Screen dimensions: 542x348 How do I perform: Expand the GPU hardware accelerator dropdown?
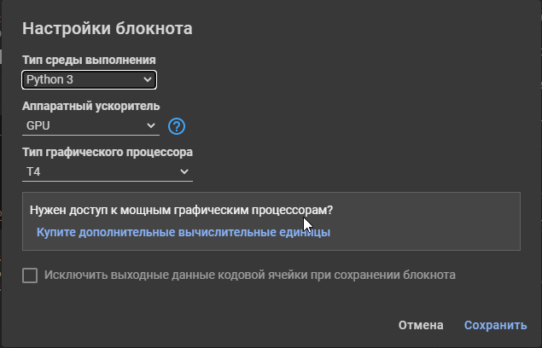pos(90,125)
